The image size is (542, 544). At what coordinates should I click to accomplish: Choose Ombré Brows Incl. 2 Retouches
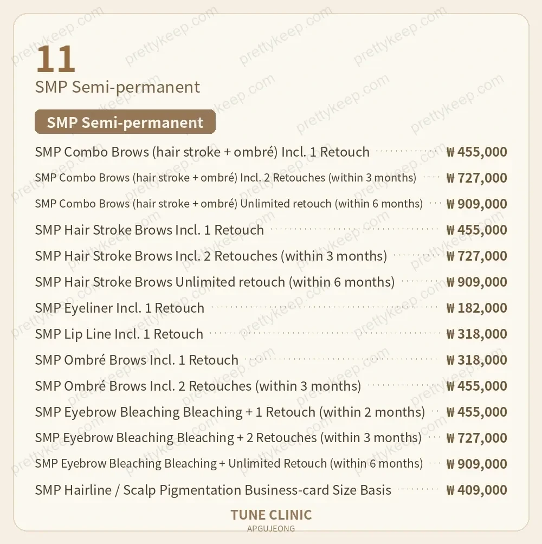tap(270, 386)
